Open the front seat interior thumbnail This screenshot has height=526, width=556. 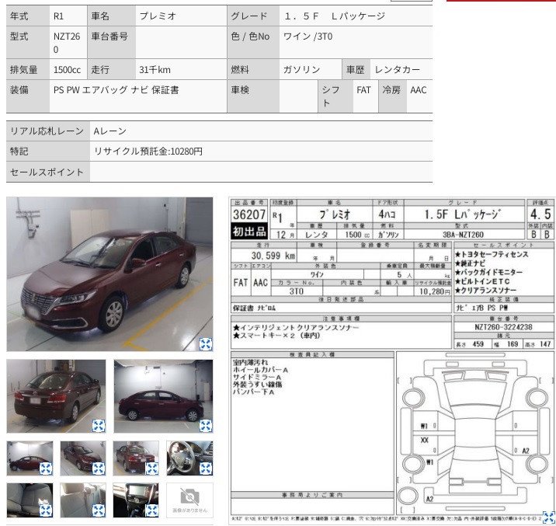30,500
